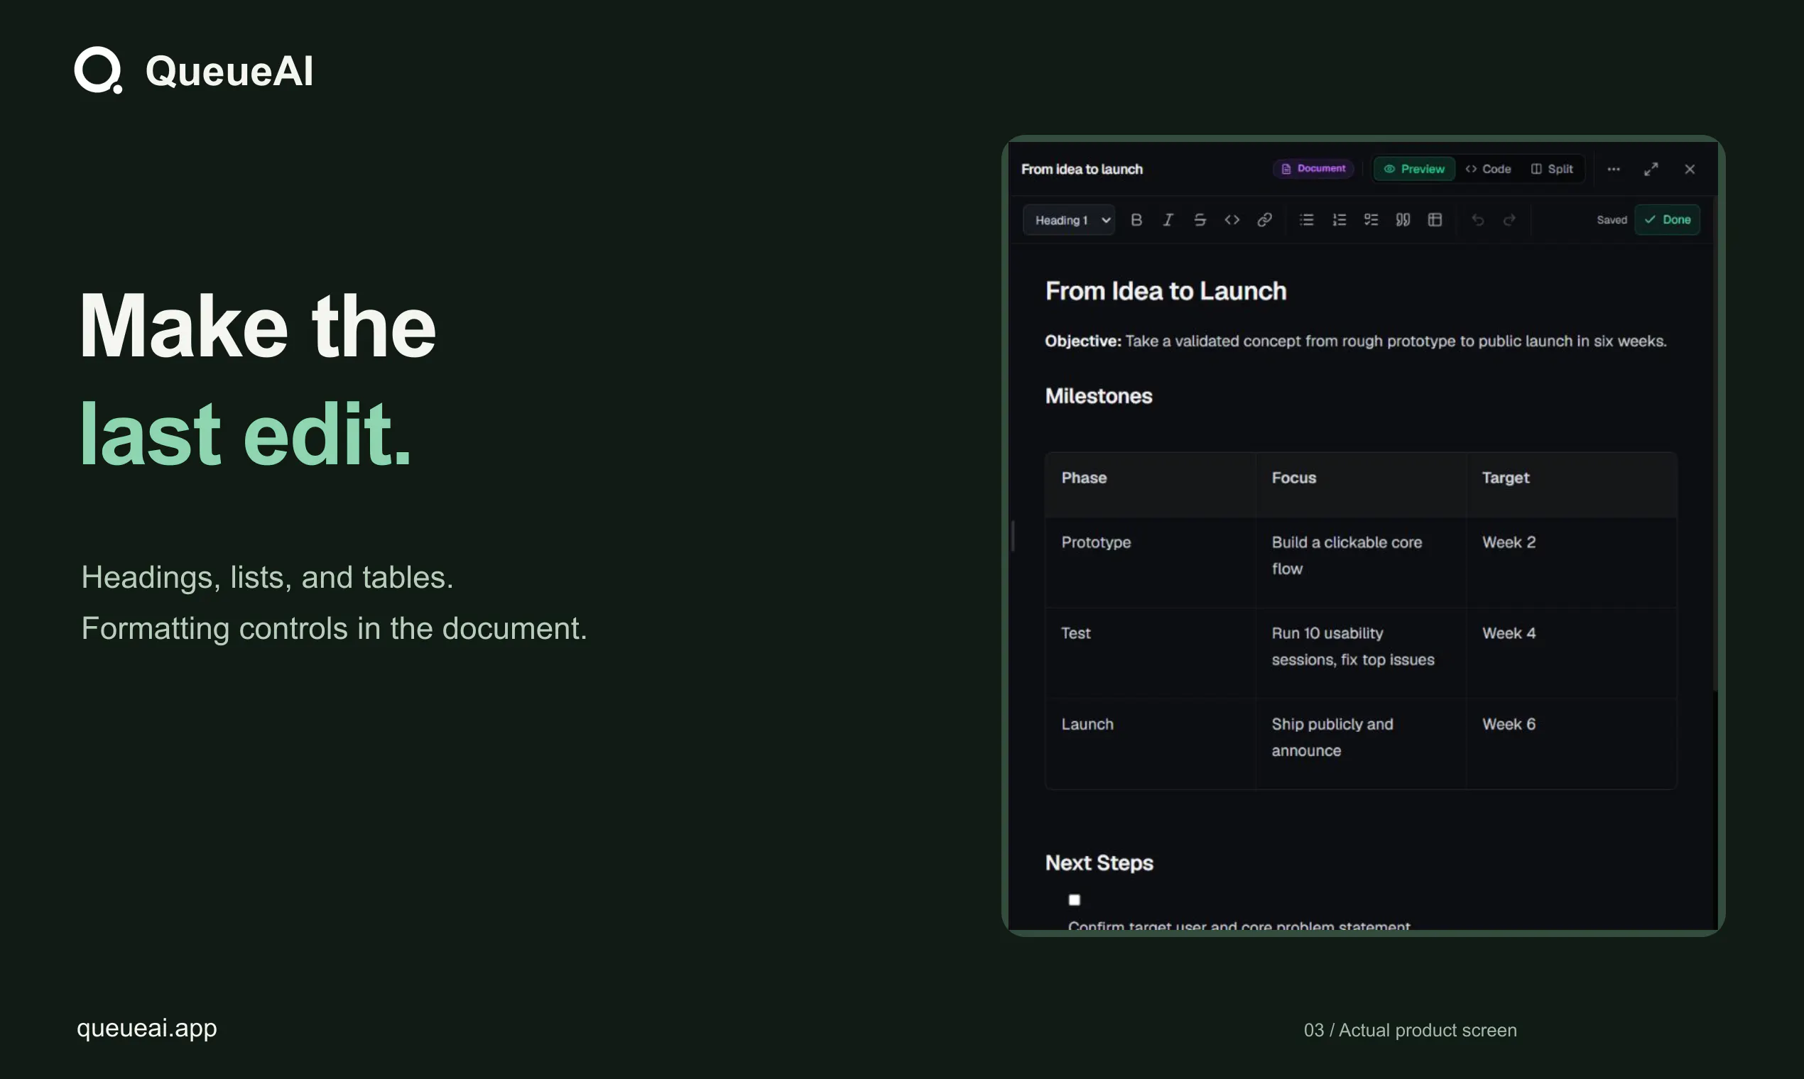Image resolution: width=1804 pixels, height=1079 pixels.
Task: Click the Prototype table cell
Action: [1151, 562]
